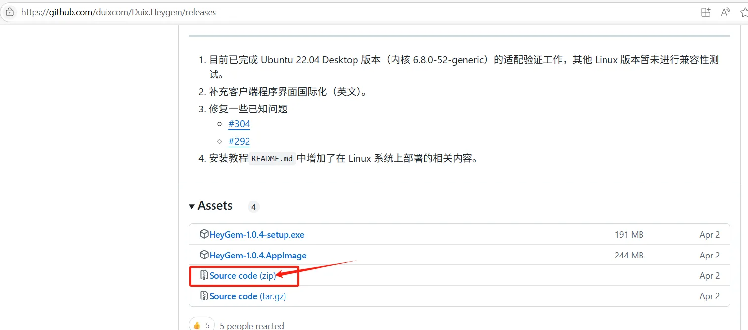Click the Assets count badge showing 4
Screen dimensions: 748x330
(x=253, y=207)
